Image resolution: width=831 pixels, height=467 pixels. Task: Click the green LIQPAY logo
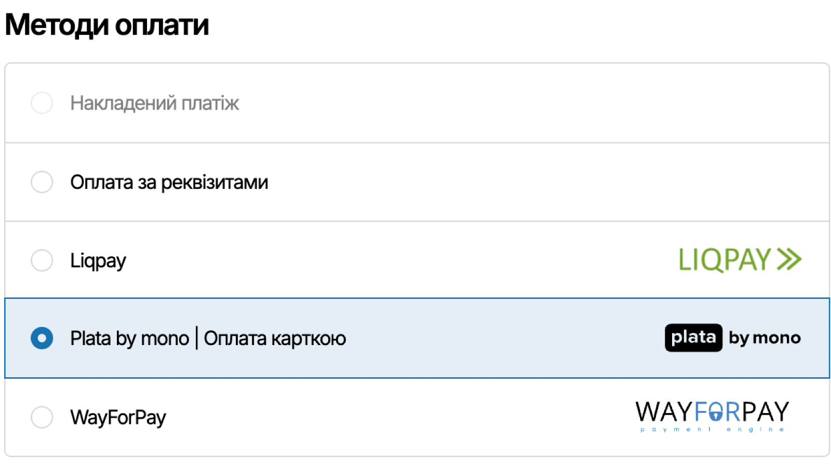pyautogui.click(x=725, y=260)
